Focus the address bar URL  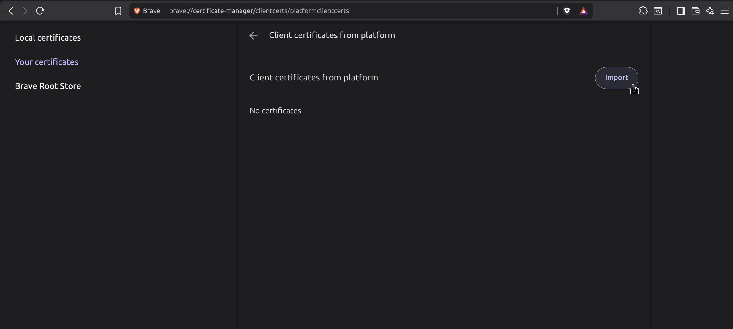[335, 11]
